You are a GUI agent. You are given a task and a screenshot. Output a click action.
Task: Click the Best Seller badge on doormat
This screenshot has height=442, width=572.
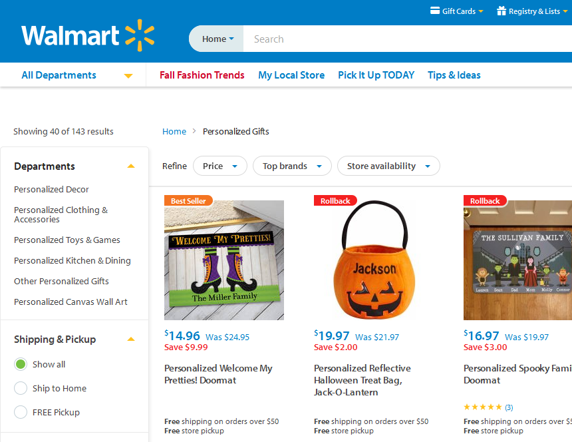click(x=188, y=200)
